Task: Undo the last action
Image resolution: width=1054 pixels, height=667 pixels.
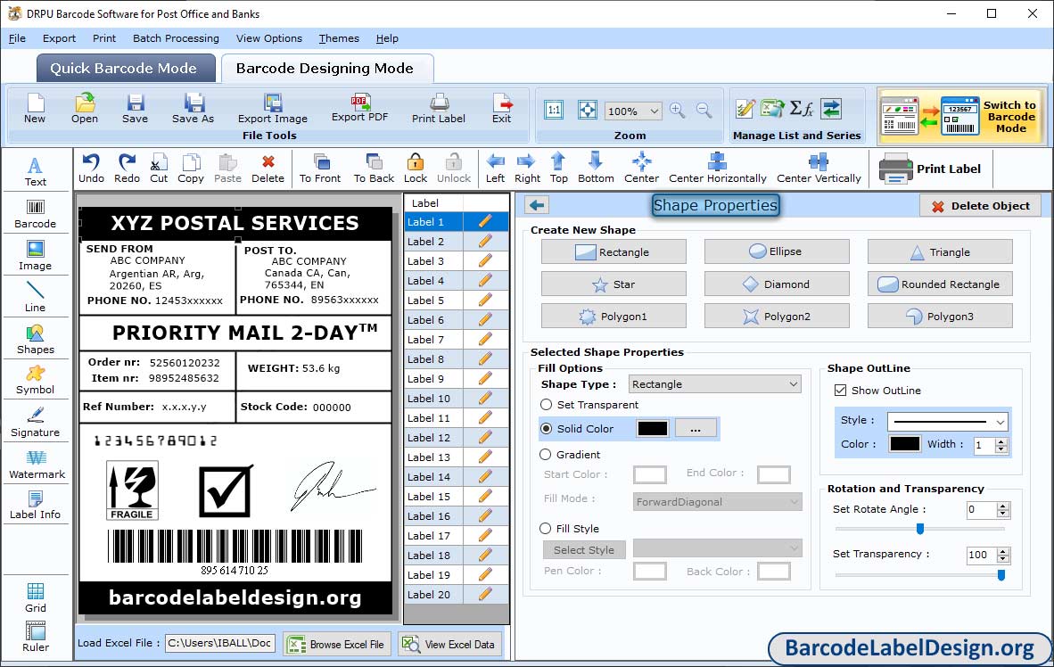Action: (x=92, y=169)
